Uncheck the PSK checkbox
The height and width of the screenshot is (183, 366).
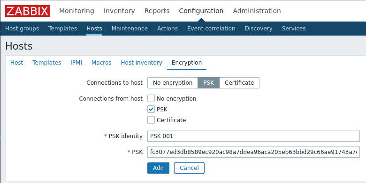[x=151, y=109]
